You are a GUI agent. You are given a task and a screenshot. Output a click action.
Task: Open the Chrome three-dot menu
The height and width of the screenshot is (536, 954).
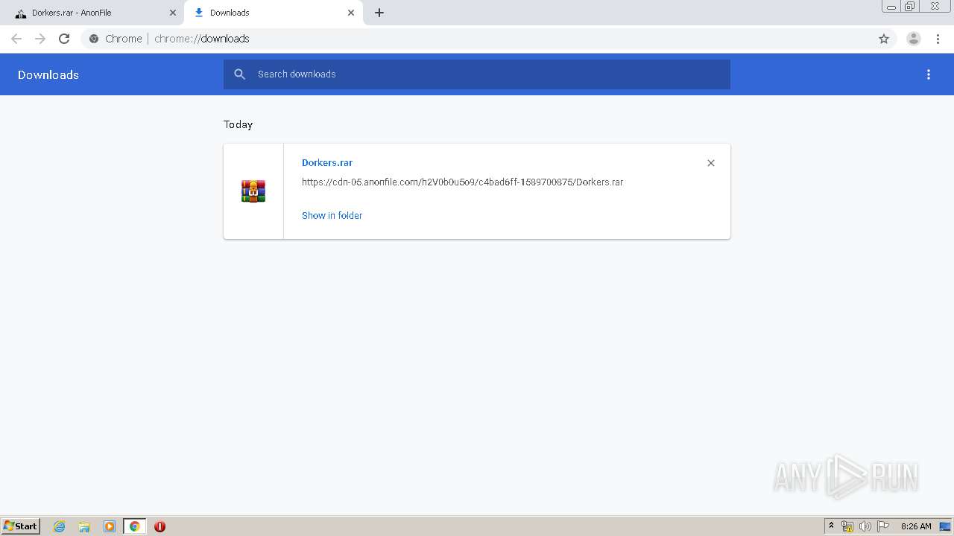[x=938, y=39]
